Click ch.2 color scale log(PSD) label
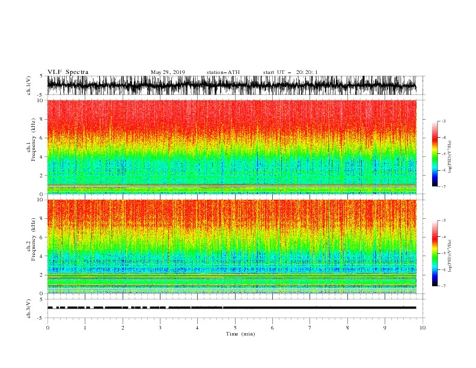 click(x=450, y=256)
